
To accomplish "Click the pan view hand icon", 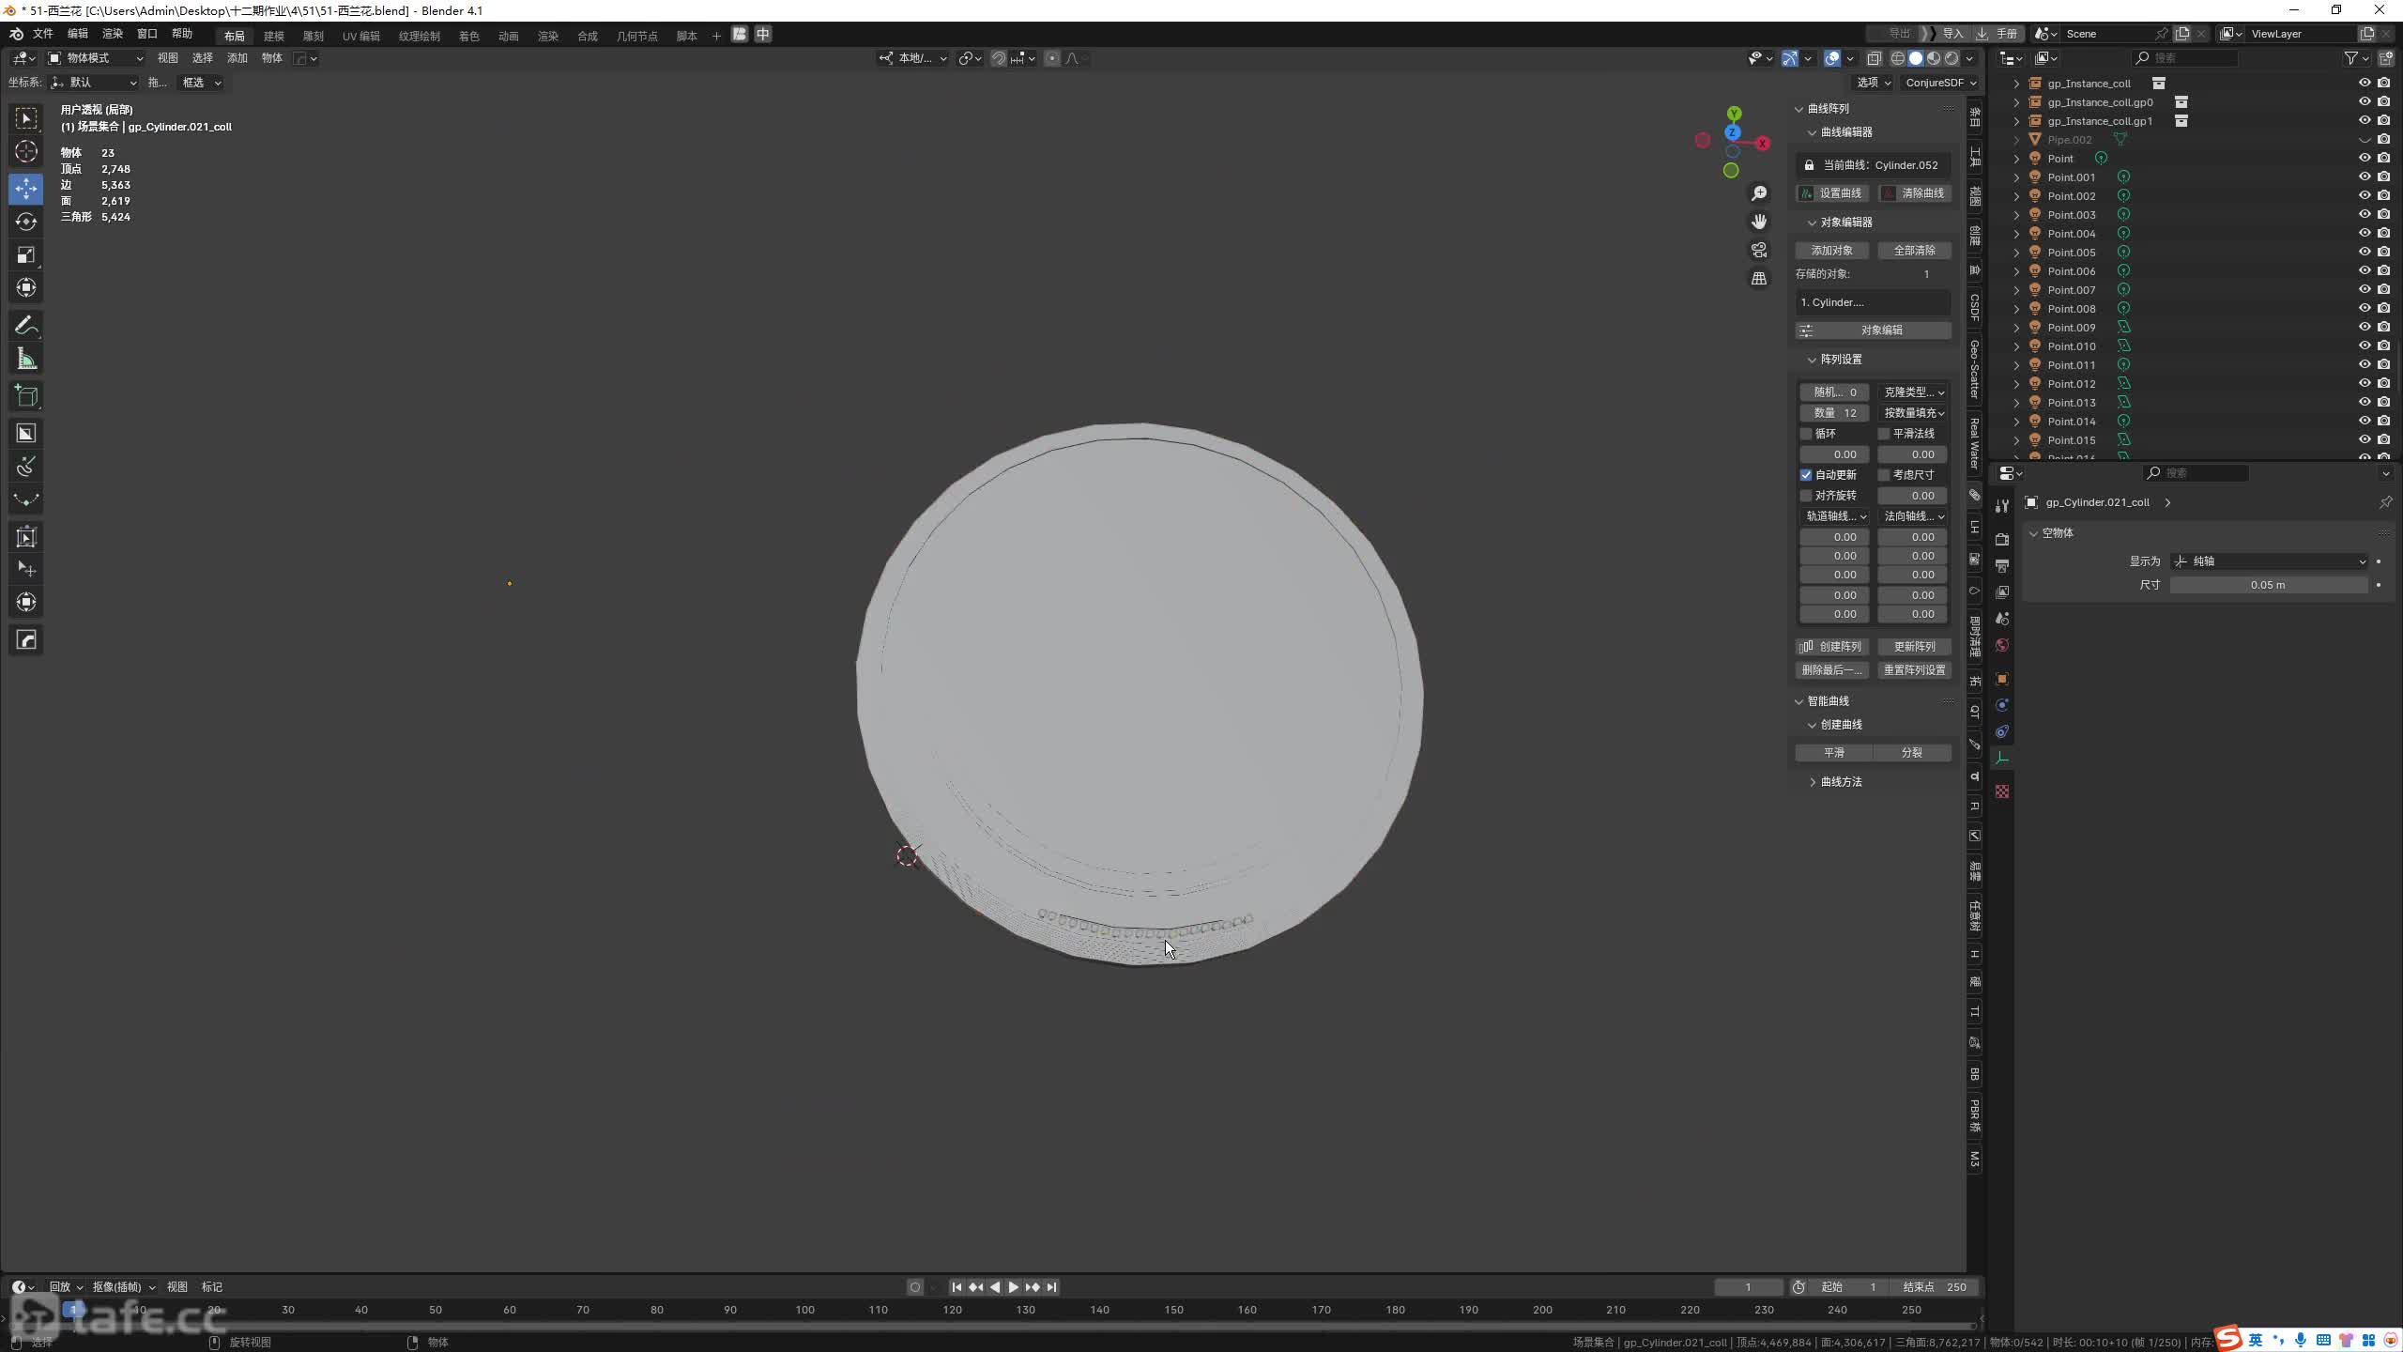I will click(x=1759, y=222).
